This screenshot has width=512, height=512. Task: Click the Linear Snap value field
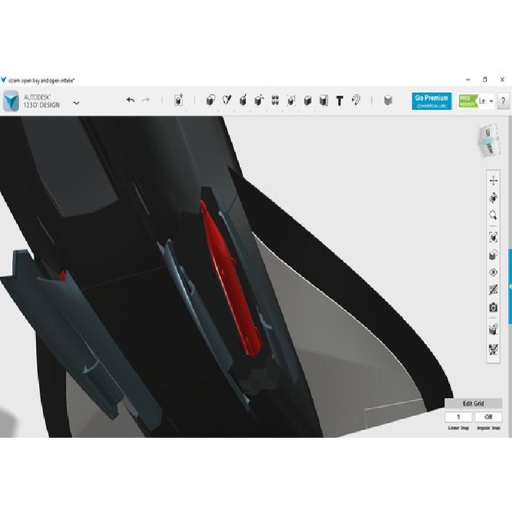(x=459, y=417)
